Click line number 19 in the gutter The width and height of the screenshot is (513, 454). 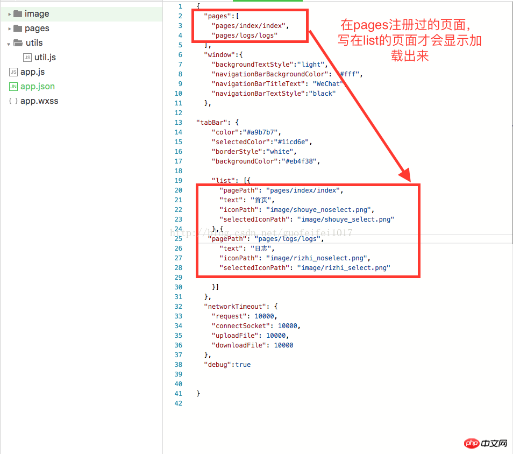[x=179, y=181]
